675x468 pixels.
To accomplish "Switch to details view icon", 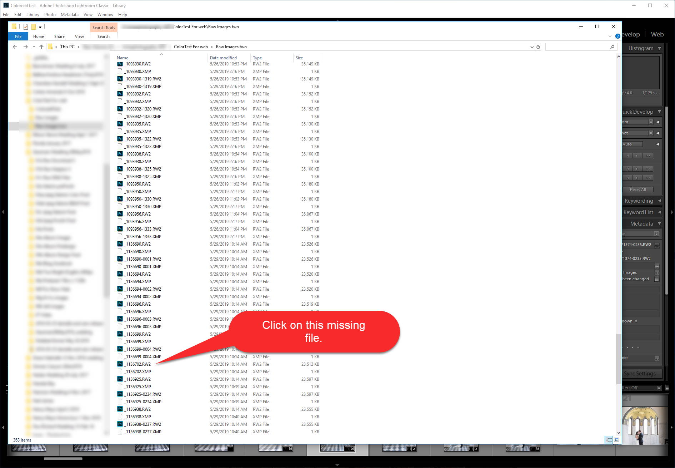I will coord(609,440).
